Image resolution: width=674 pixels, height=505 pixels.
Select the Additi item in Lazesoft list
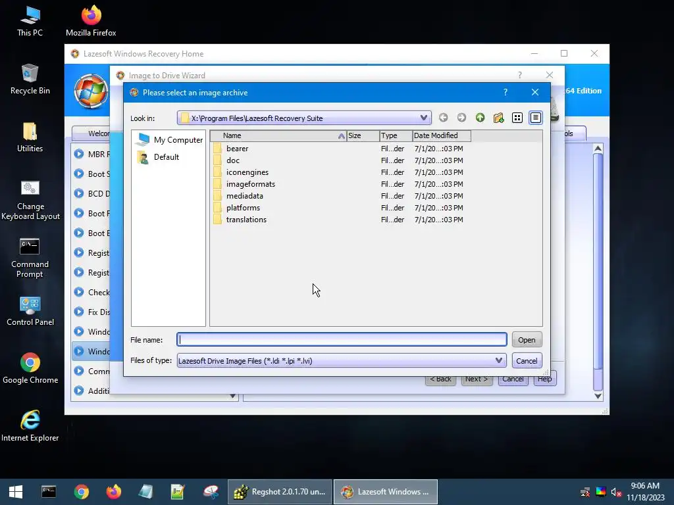(91, 391)
